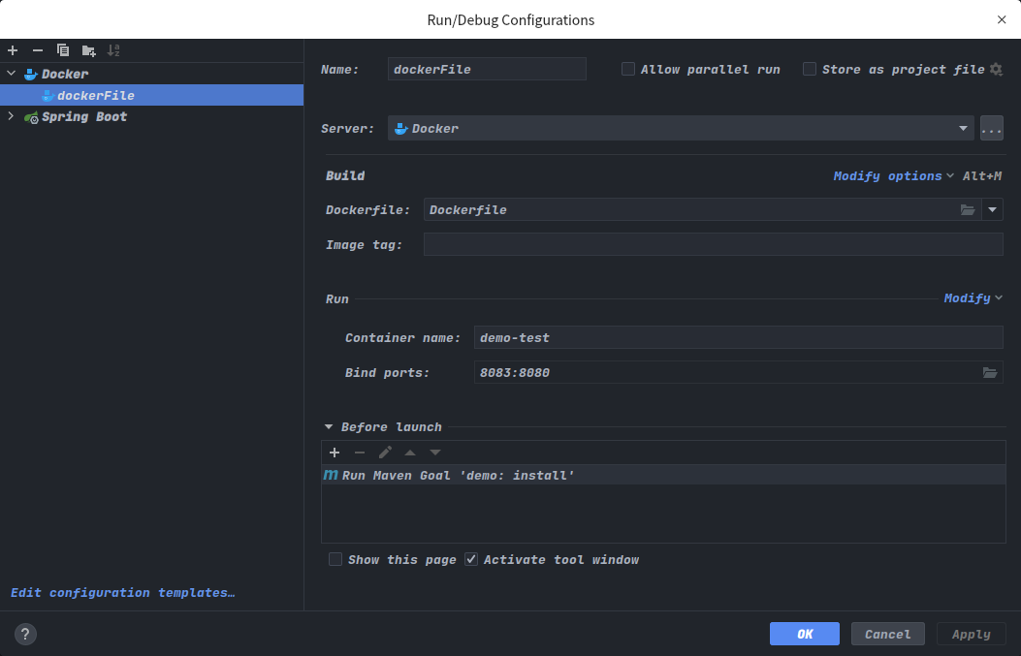1021x656 pixels.
Task: Create a new configuration folder
Action: pyautogui.click(x=88, y=50)
